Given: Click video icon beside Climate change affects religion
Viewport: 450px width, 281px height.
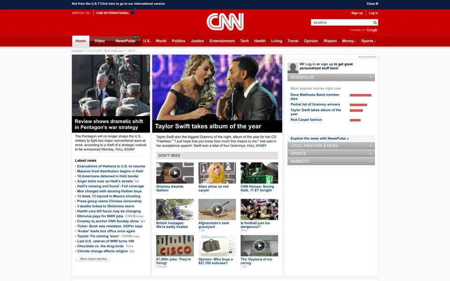Looking at the screenshot, I should click(132, 251).
